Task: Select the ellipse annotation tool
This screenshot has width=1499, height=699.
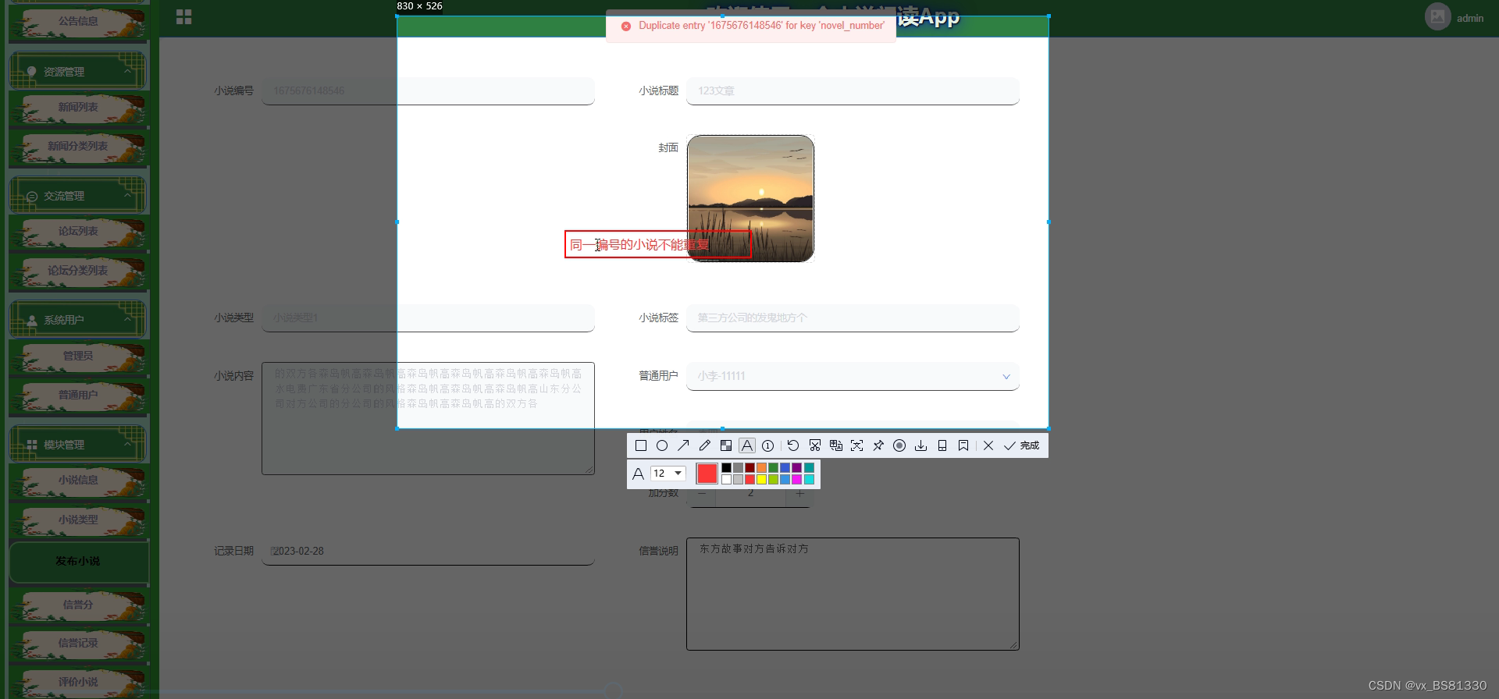Action: 662,445
